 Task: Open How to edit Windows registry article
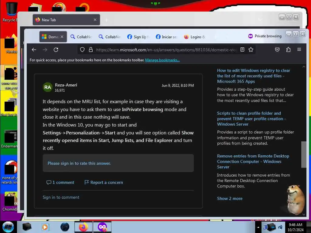pyautogui.click(x=254, y=76)
